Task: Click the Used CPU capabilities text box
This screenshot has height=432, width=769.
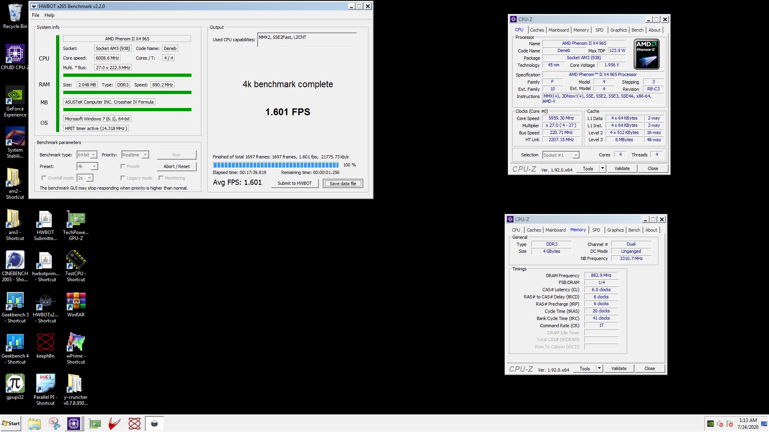Action: (x=307, y=40)
